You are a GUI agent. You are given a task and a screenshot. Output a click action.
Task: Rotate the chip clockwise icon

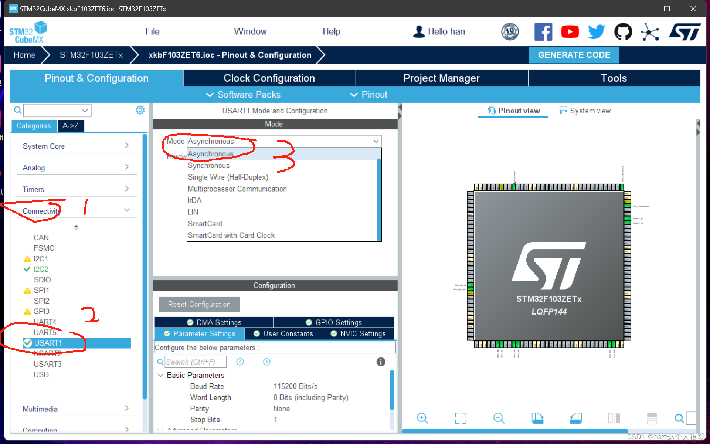(x=537, y=418)
